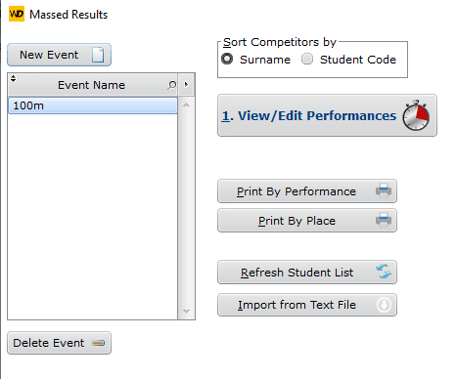The height and width of the screenshot is (379, 456).
Task: Click the download arrow icon on Import from Text File
Action: coord(384,305)
